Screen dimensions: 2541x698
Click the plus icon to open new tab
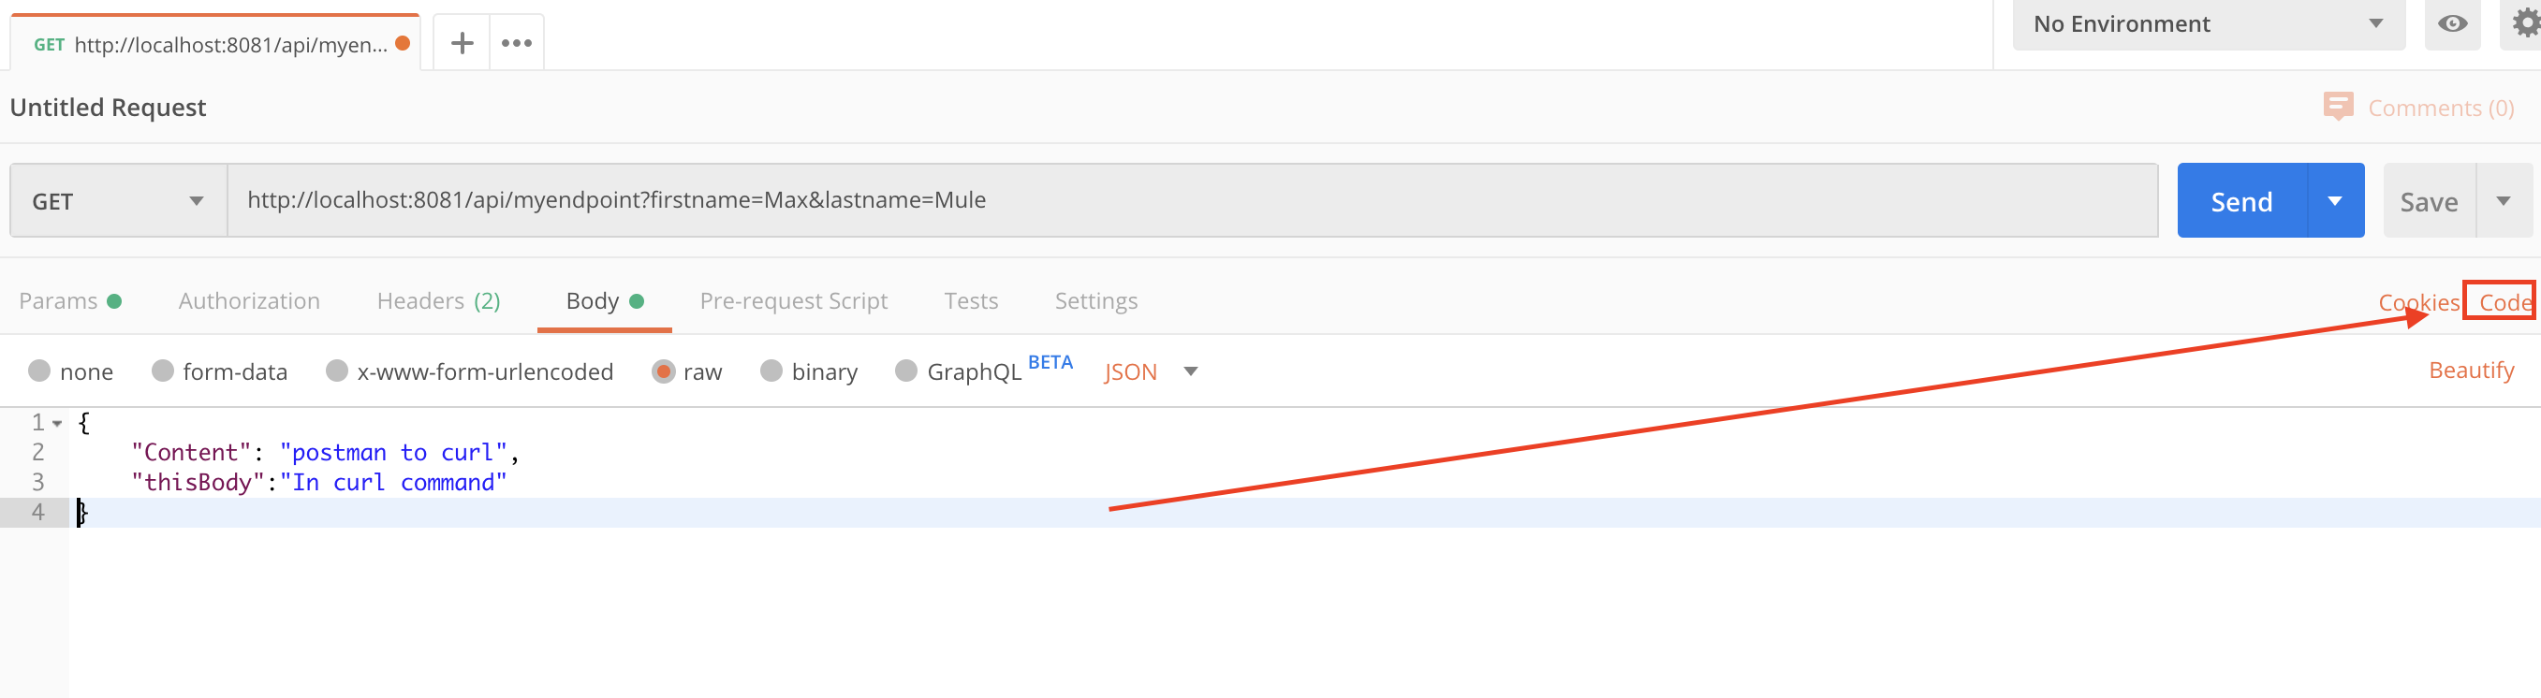pyautogui.click(x=462, y=43)
